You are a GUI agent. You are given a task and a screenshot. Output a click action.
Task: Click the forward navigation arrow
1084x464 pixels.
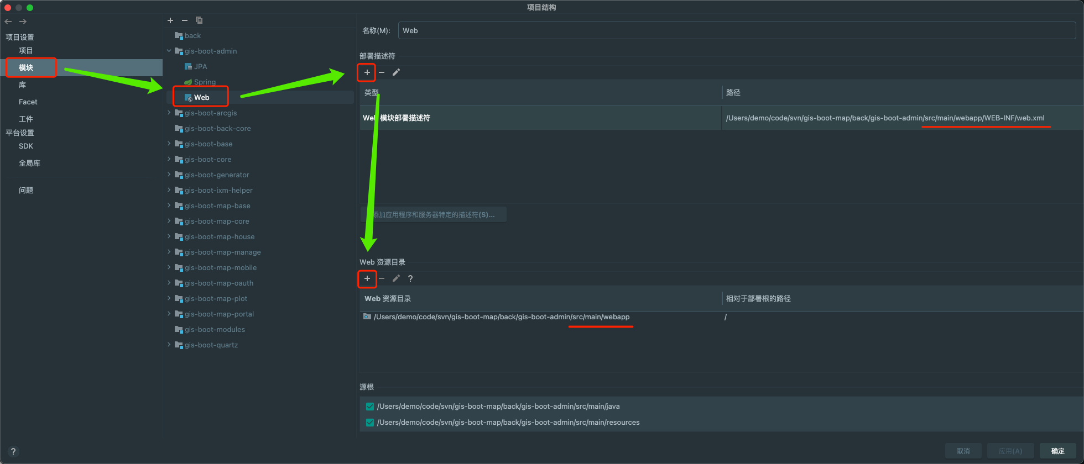(x=23, y=22)
